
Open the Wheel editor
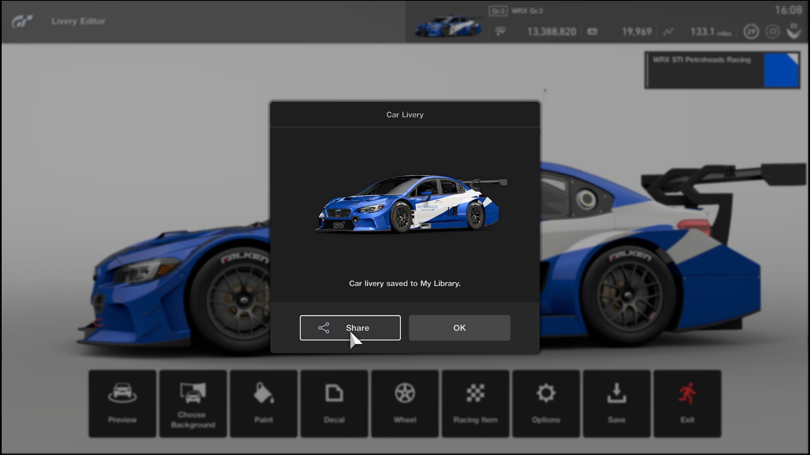tap(405, 403)
